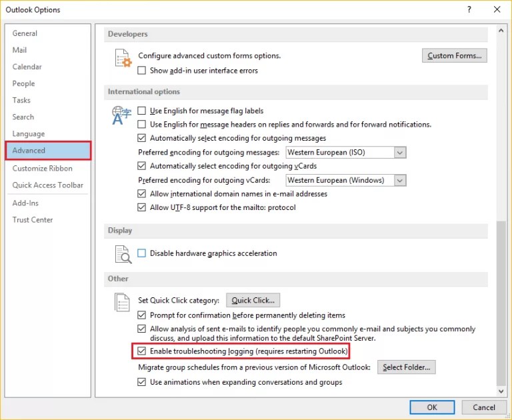The height and width of the screenshot is (420, 512).
Task: Close the Outlook Options dialog
Action: [x=497, y=9]
